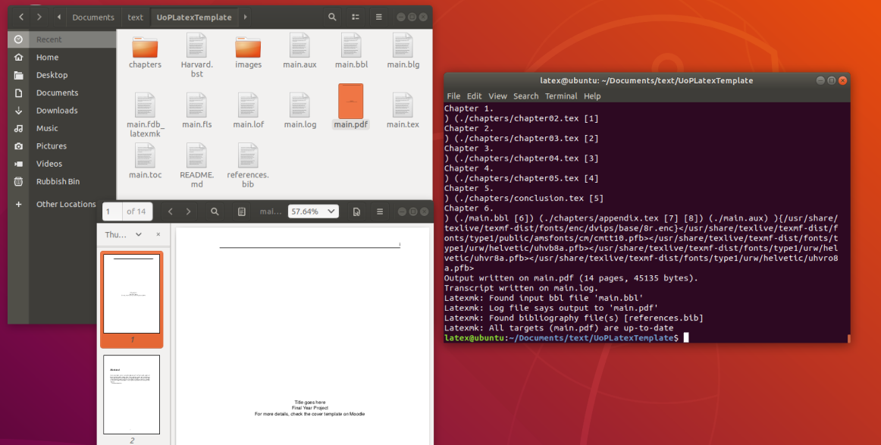Open terminal Edit menu

pos(474,96)
